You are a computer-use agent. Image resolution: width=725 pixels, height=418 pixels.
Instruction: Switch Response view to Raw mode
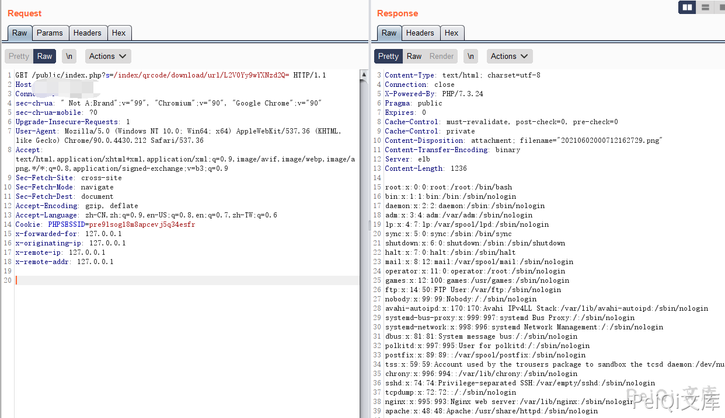[x=414, y=57]
